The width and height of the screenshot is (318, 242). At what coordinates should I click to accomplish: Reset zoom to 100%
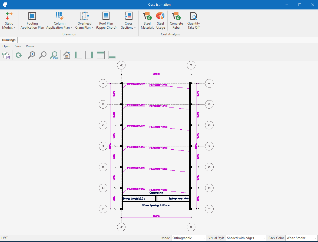click(54, 55)
